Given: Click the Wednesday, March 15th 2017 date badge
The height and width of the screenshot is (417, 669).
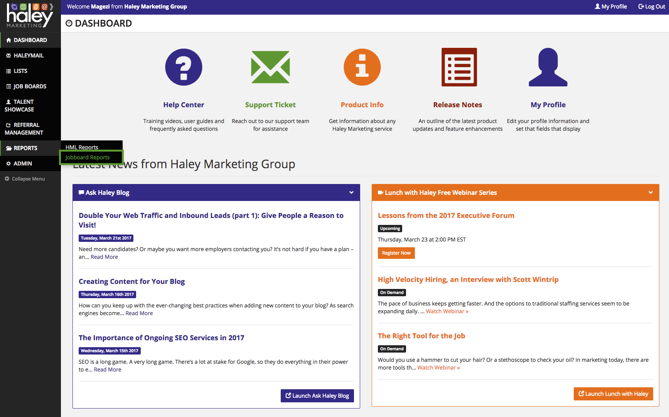Looking at the screenshot, I should point(110,351).
